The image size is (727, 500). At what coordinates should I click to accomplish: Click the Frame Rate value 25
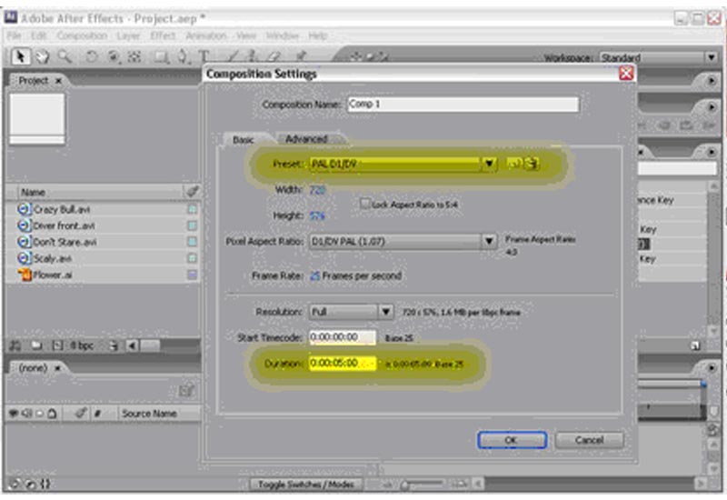point(314,275)
